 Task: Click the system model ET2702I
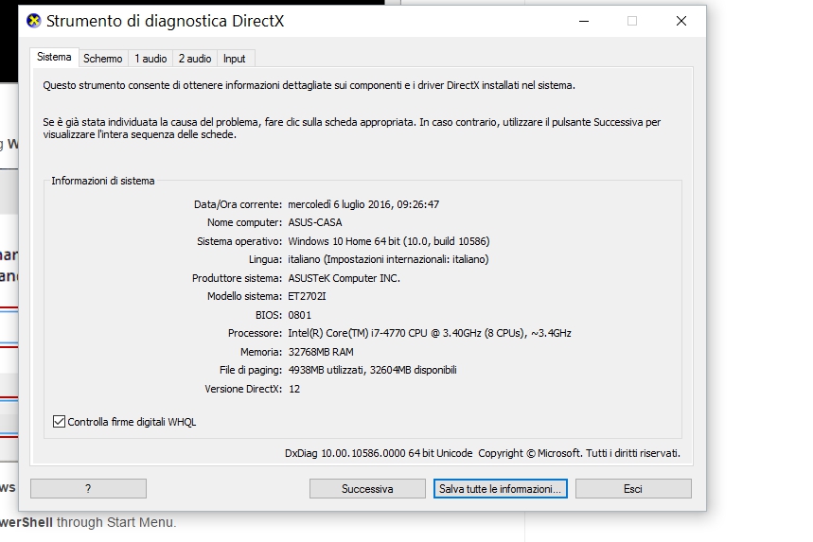pos(307,296)
